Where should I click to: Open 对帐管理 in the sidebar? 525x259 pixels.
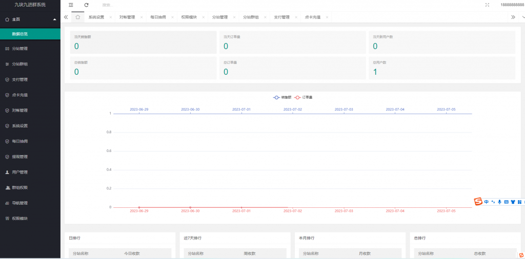point(30,110)
